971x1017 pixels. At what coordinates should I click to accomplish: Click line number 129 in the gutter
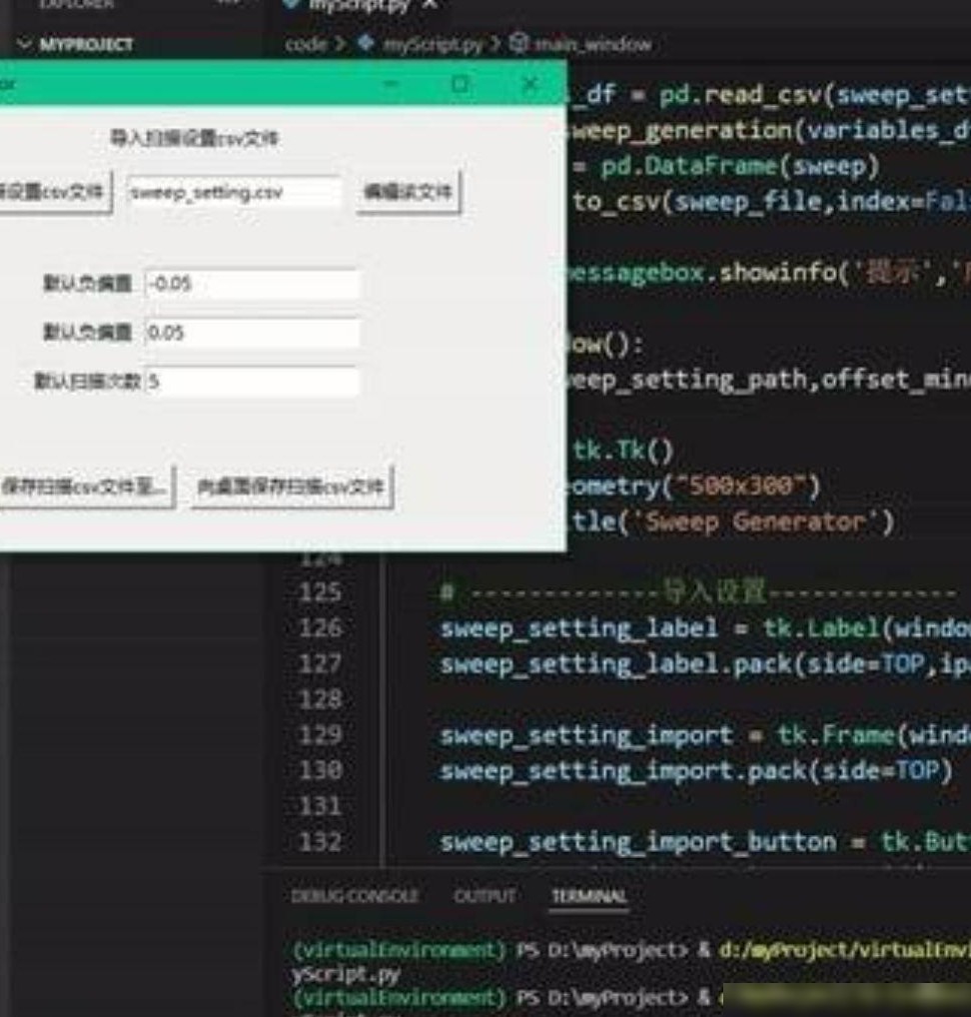(321, 735)
